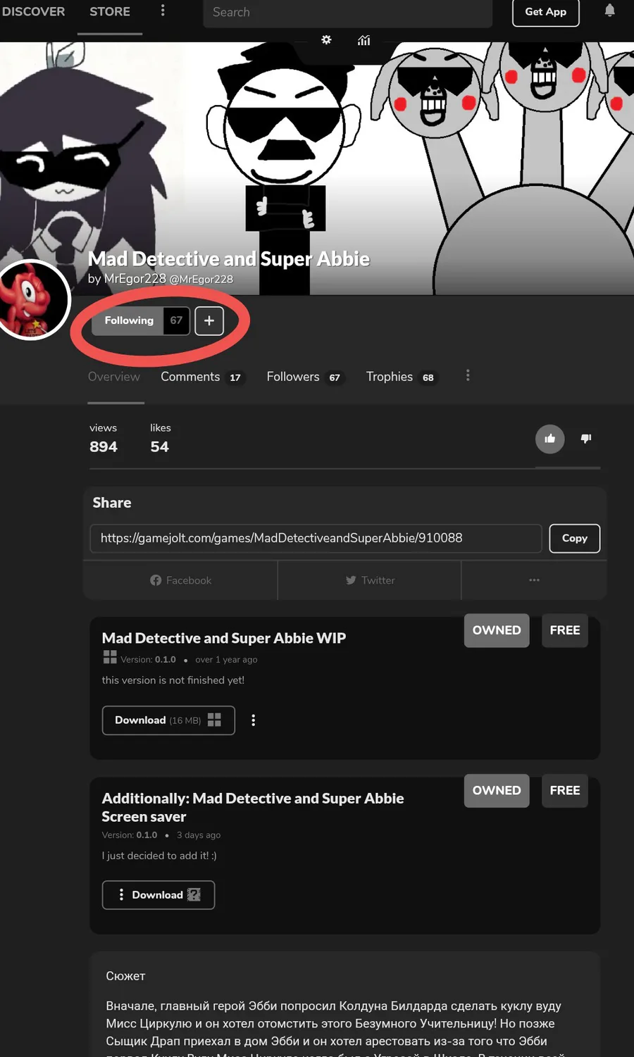Open the top navigation more options menu
The width and height of the screenshot is (634, 1057).
(163, 11)
